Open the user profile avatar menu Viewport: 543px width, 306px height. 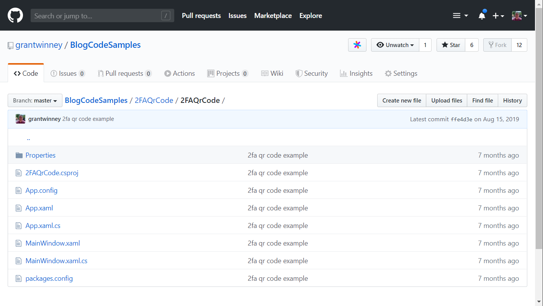519,16
